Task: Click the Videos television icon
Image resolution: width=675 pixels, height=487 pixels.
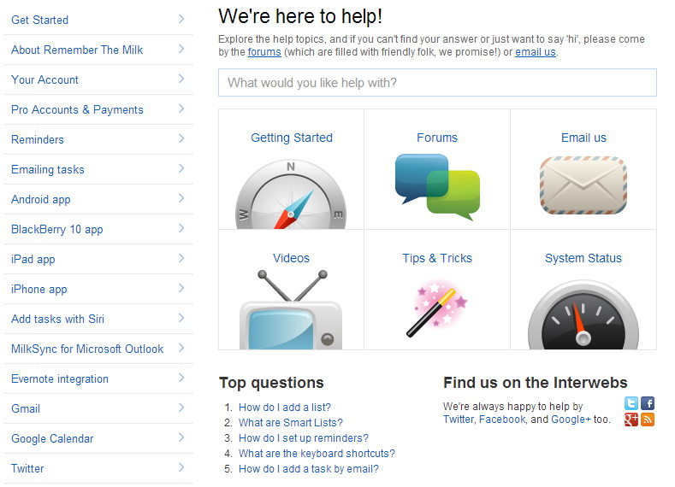Action: coord(291,309)
